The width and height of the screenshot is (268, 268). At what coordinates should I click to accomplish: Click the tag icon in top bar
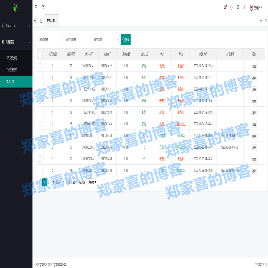click(231, 7)
